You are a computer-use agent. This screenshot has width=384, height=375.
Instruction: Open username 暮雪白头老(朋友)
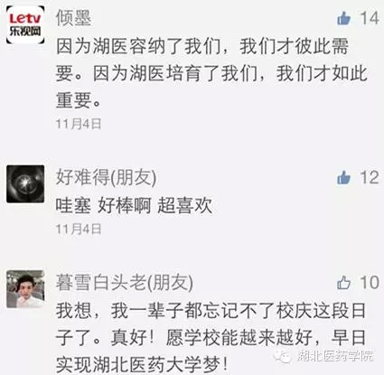click(x=125, y=283)
